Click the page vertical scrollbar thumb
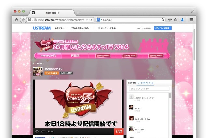 (x=194, y=45)
